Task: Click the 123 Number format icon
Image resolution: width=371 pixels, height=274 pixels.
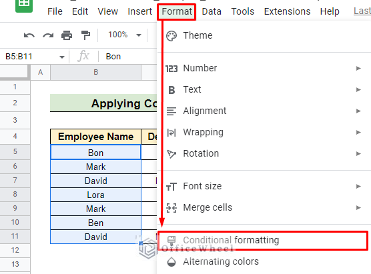Action: point(171,69)
